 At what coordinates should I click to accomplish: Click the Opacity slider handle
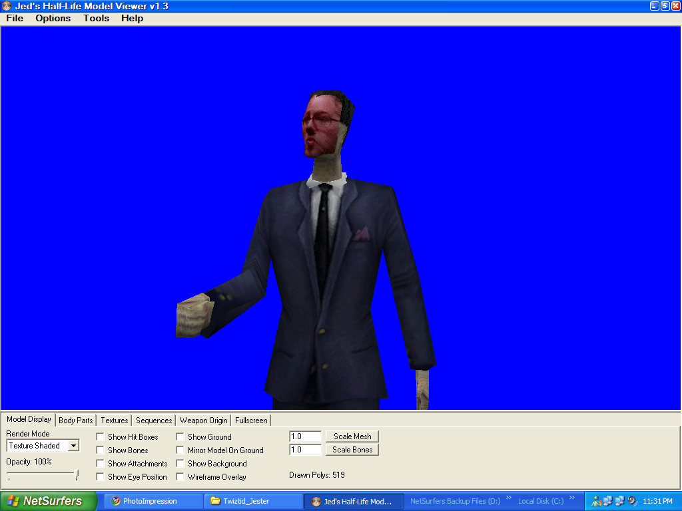point(77,474)
